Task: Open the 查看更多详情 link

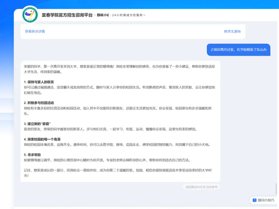Action: pos(35,31)
